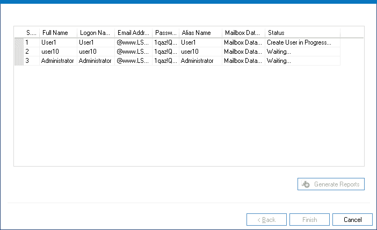
Task: Select the Full Name cell 'User1'
Action: [58, 42]
